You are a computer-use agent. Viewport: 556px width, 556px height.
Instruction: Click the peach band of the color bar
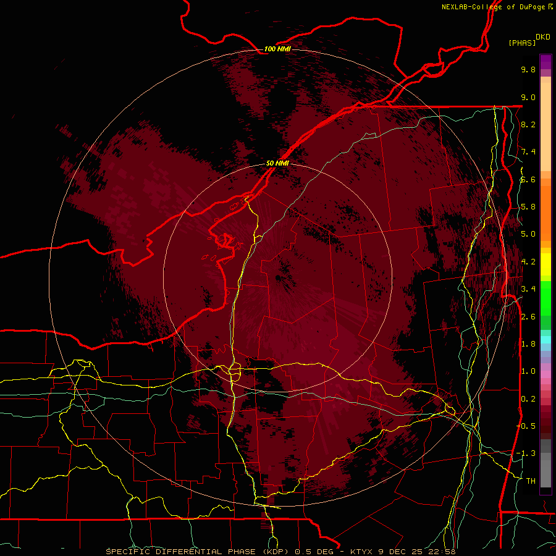coord(545,124)
